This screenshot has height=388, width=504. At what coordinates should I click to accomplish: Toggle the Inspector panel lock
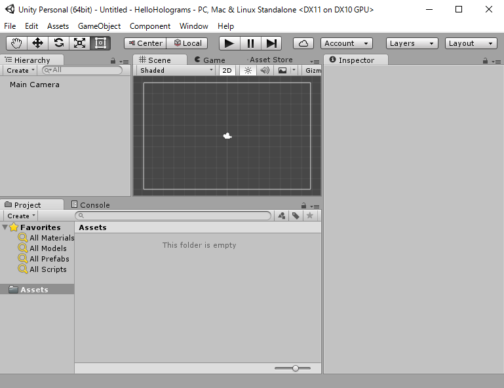click(486, 60)
